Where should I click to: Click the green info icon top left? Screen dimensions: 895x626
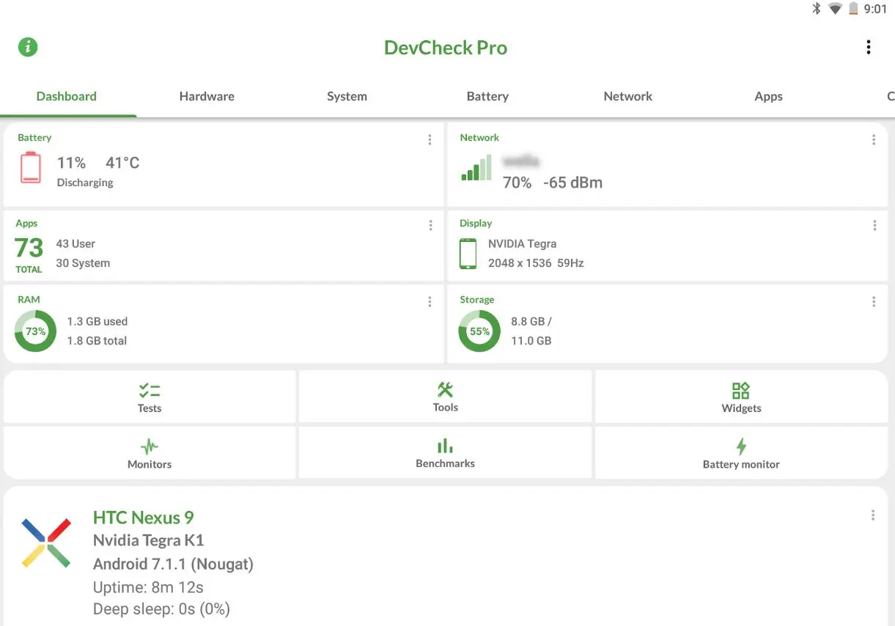coord(27,46)
